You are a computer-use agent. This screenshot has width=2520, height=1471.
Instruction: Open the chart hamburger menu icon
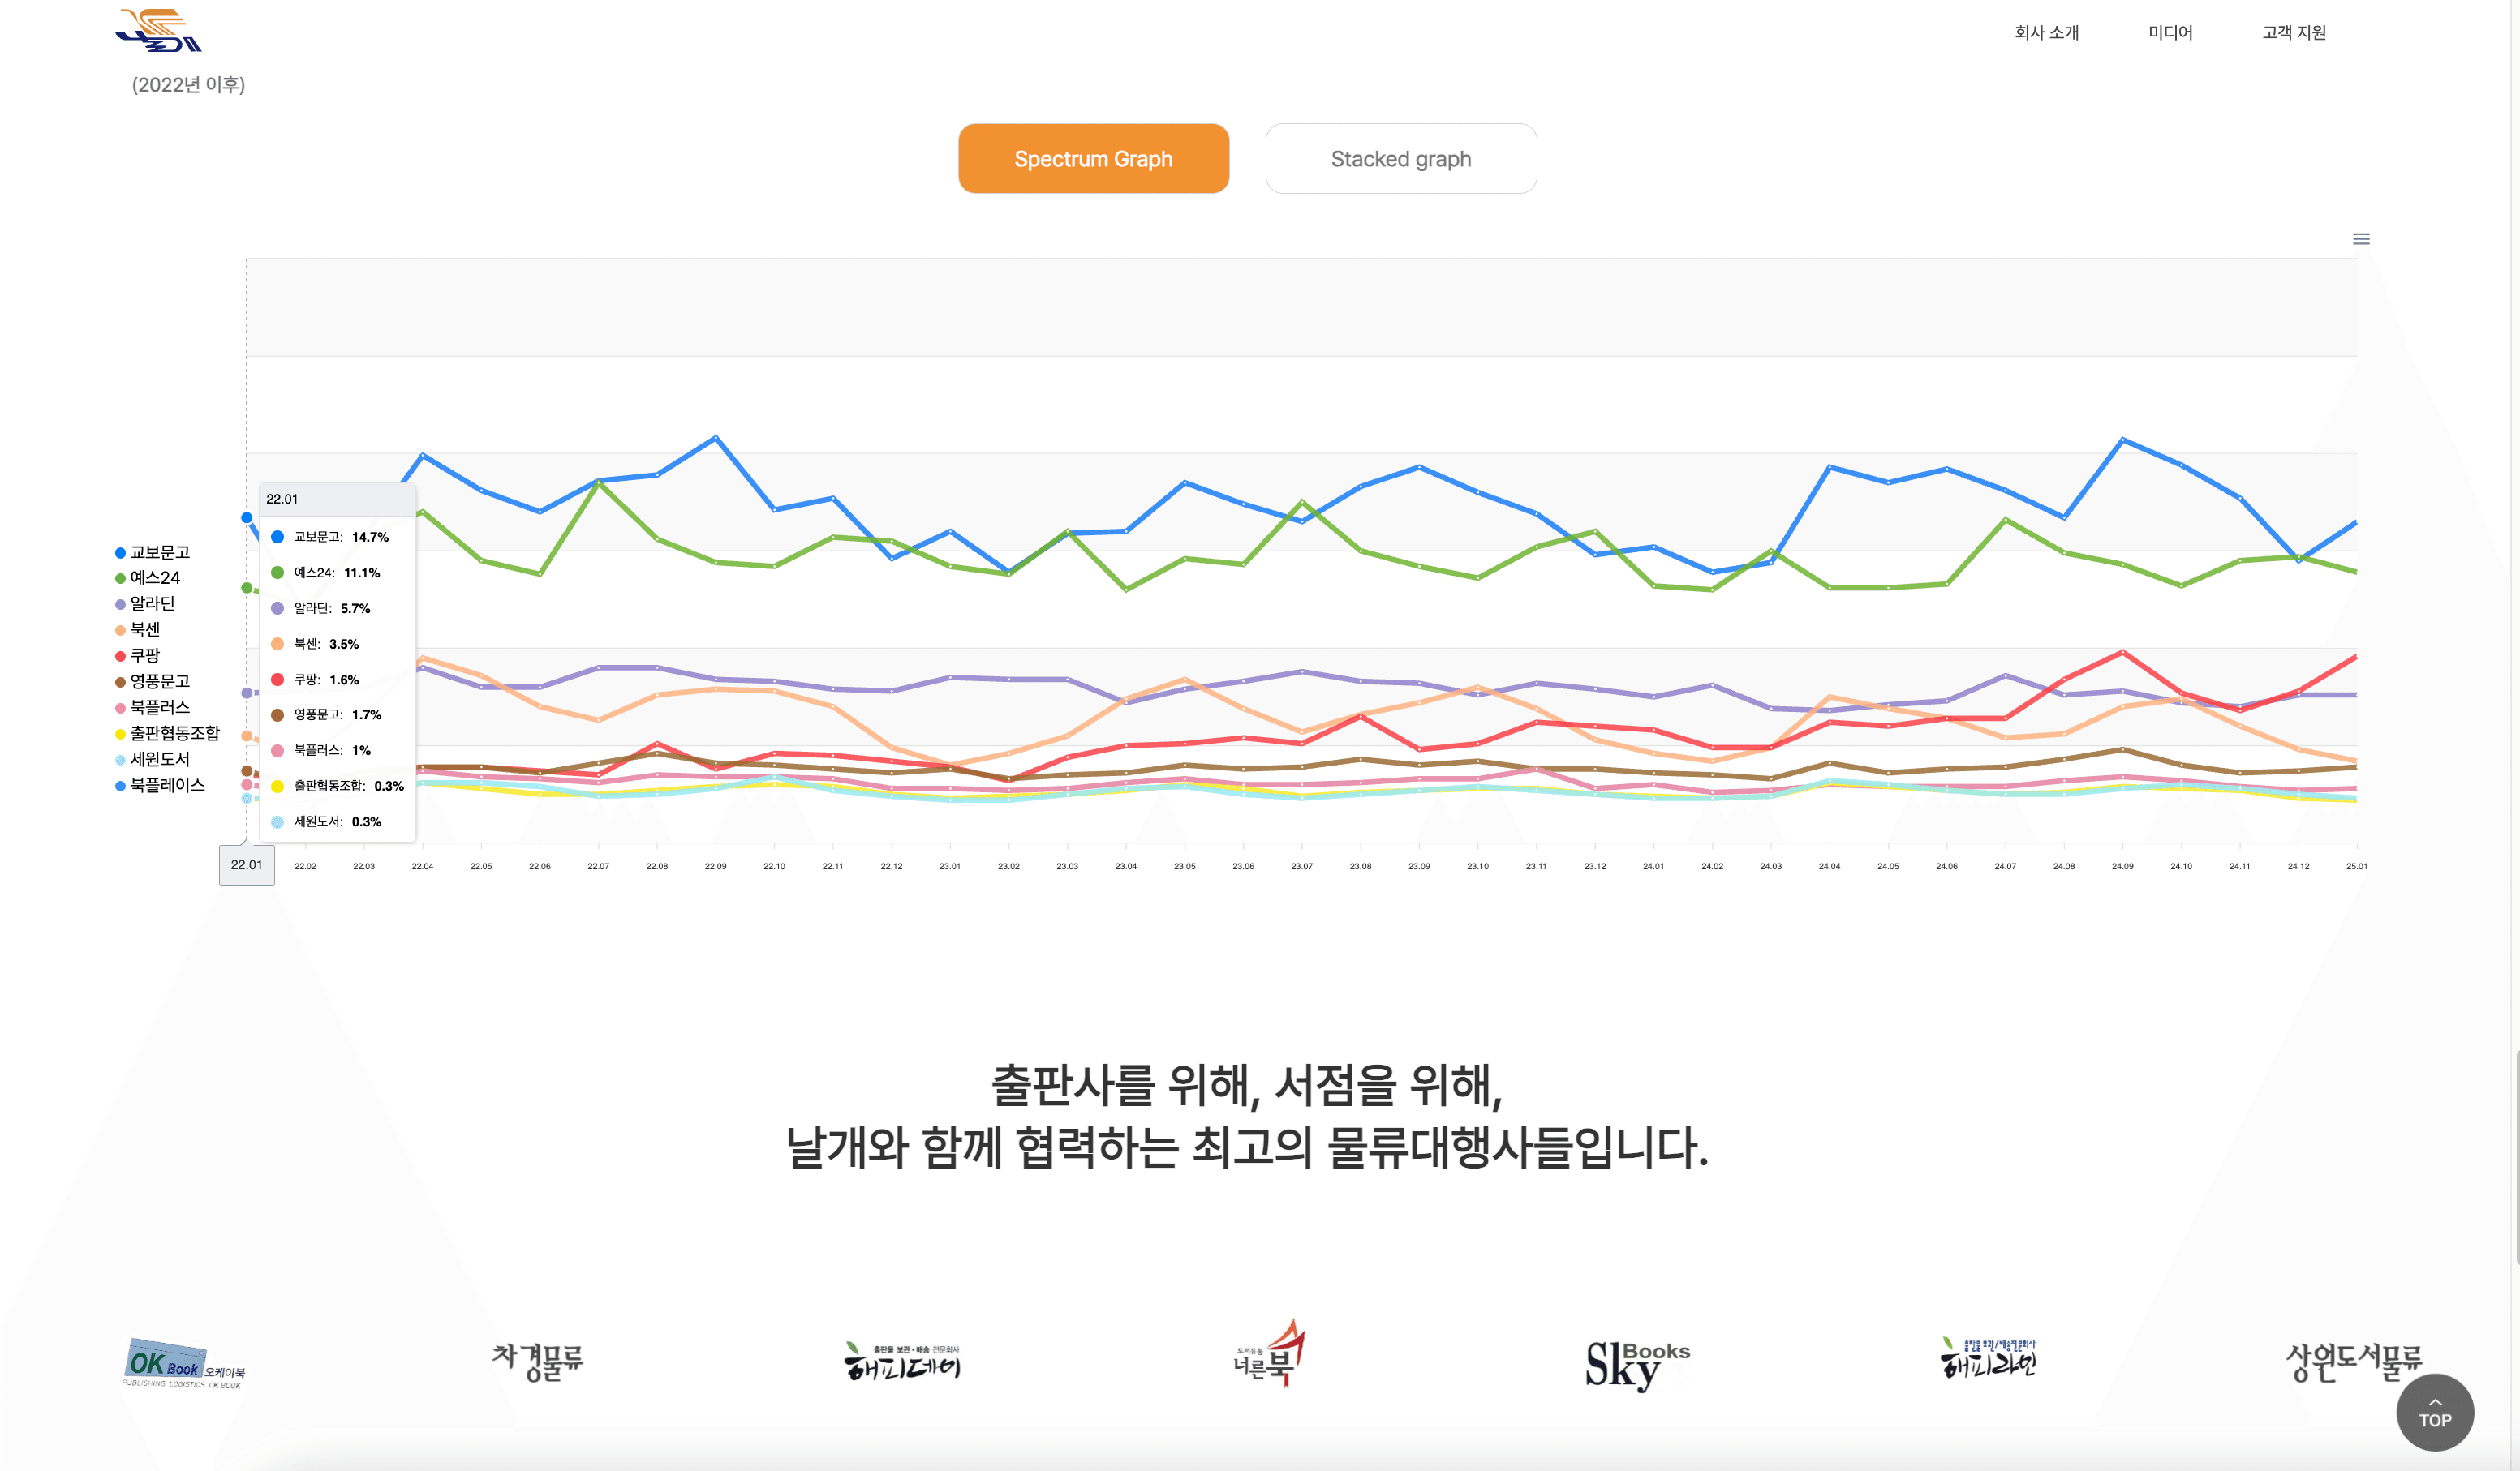(2360, 239)
